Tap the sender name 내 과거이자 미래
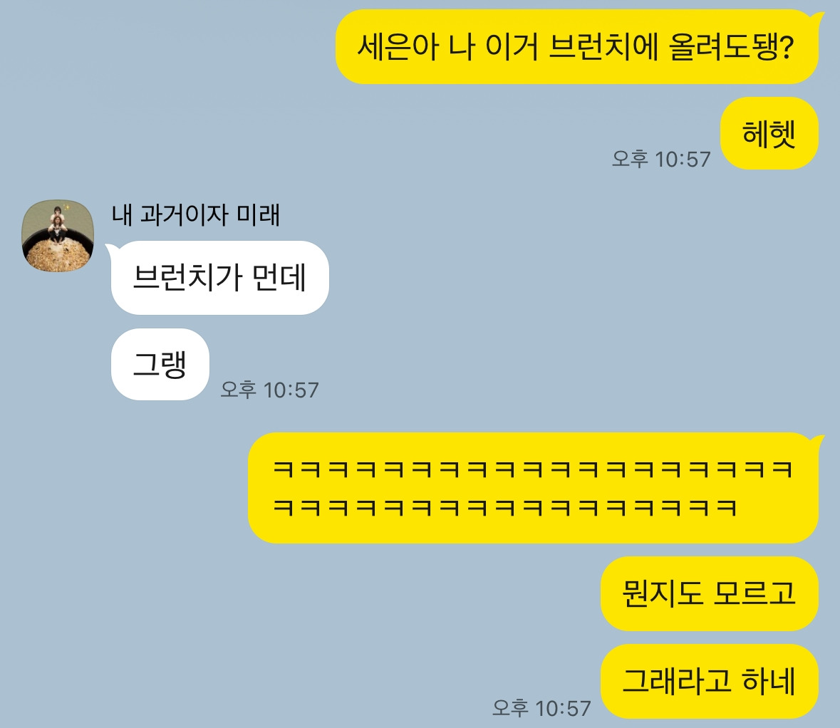Screen dimensions: 840x728 [195, 215]
